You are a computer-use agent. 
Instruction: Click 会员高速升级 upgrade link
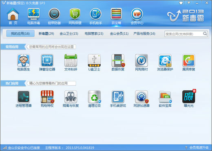[x=199, y=148]
